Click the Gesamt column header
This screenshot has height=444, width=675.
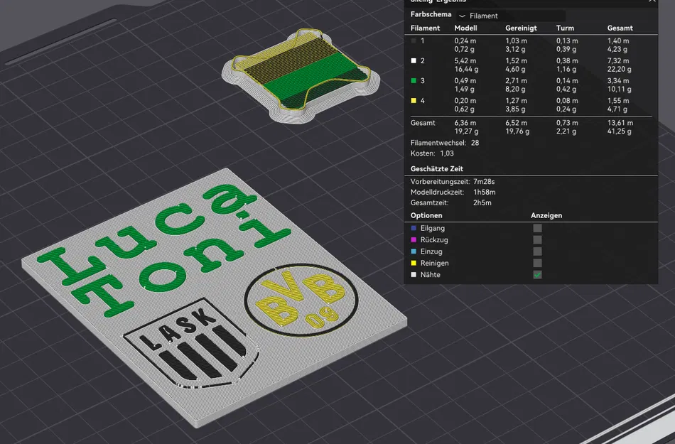tap(620, 28)
